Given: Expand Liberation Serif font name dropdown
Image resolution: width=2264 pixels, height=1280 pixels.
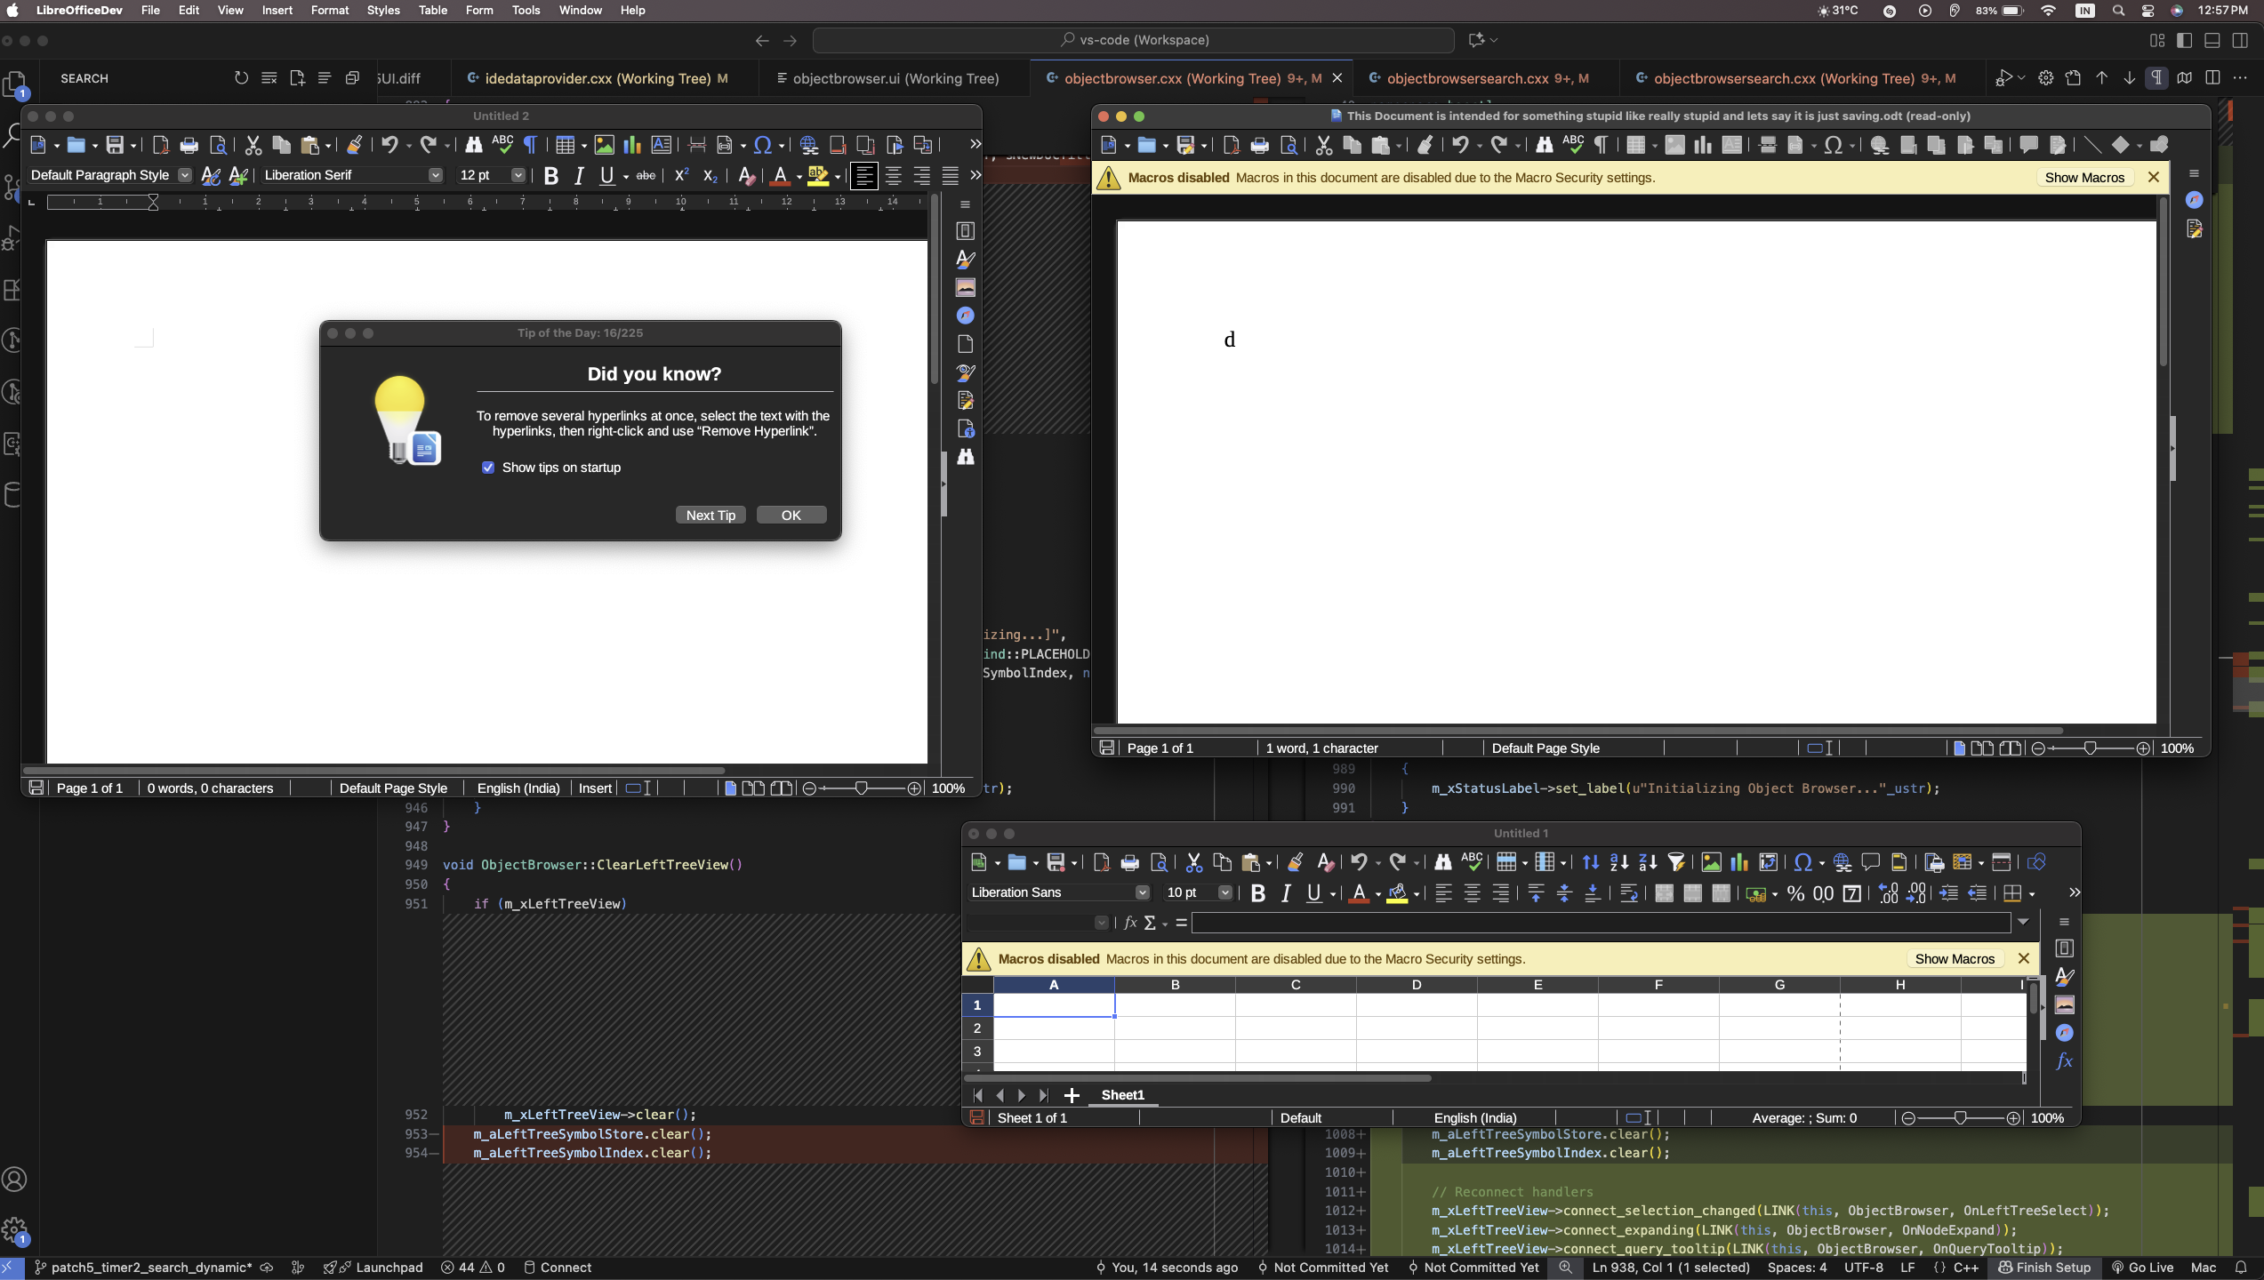Looking at the screenshot, I should (435, 175).
